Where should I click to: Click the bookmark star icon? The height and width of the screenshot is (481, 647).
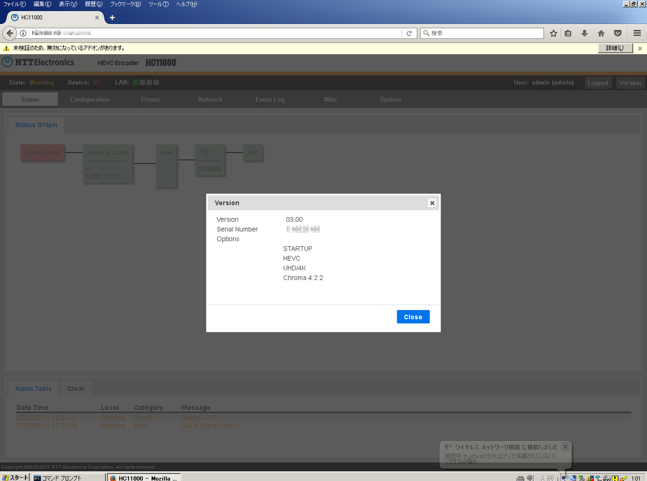553,33
